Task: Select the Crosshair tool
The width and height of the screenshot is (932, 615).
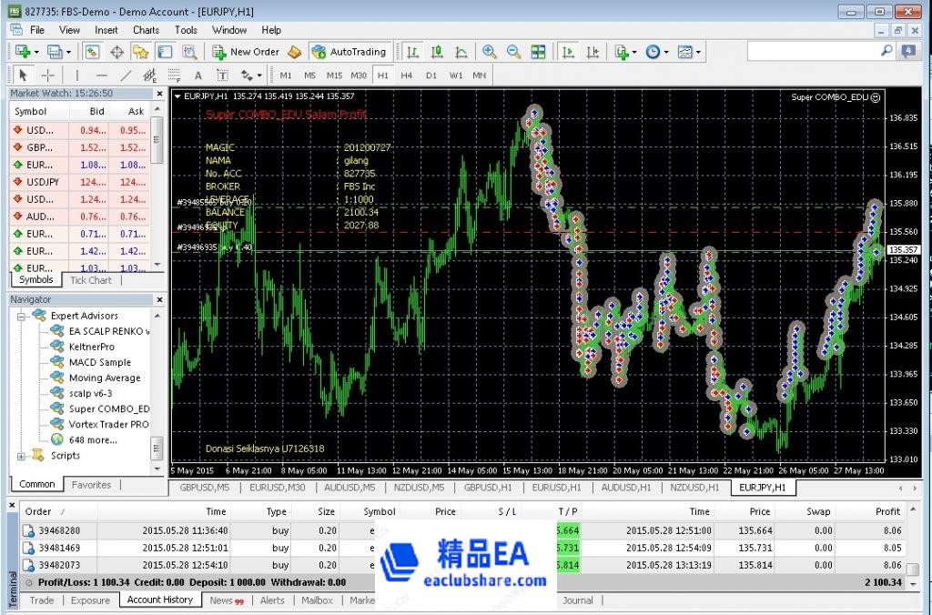Action: 47,76
